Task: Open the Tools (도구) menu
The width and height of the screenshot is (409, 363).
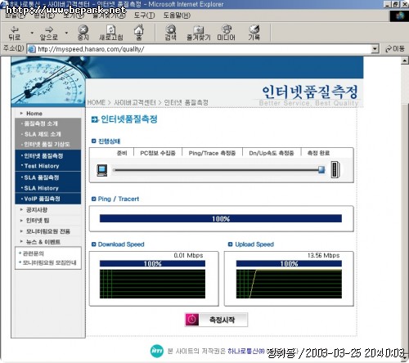Action: [144, 16]
